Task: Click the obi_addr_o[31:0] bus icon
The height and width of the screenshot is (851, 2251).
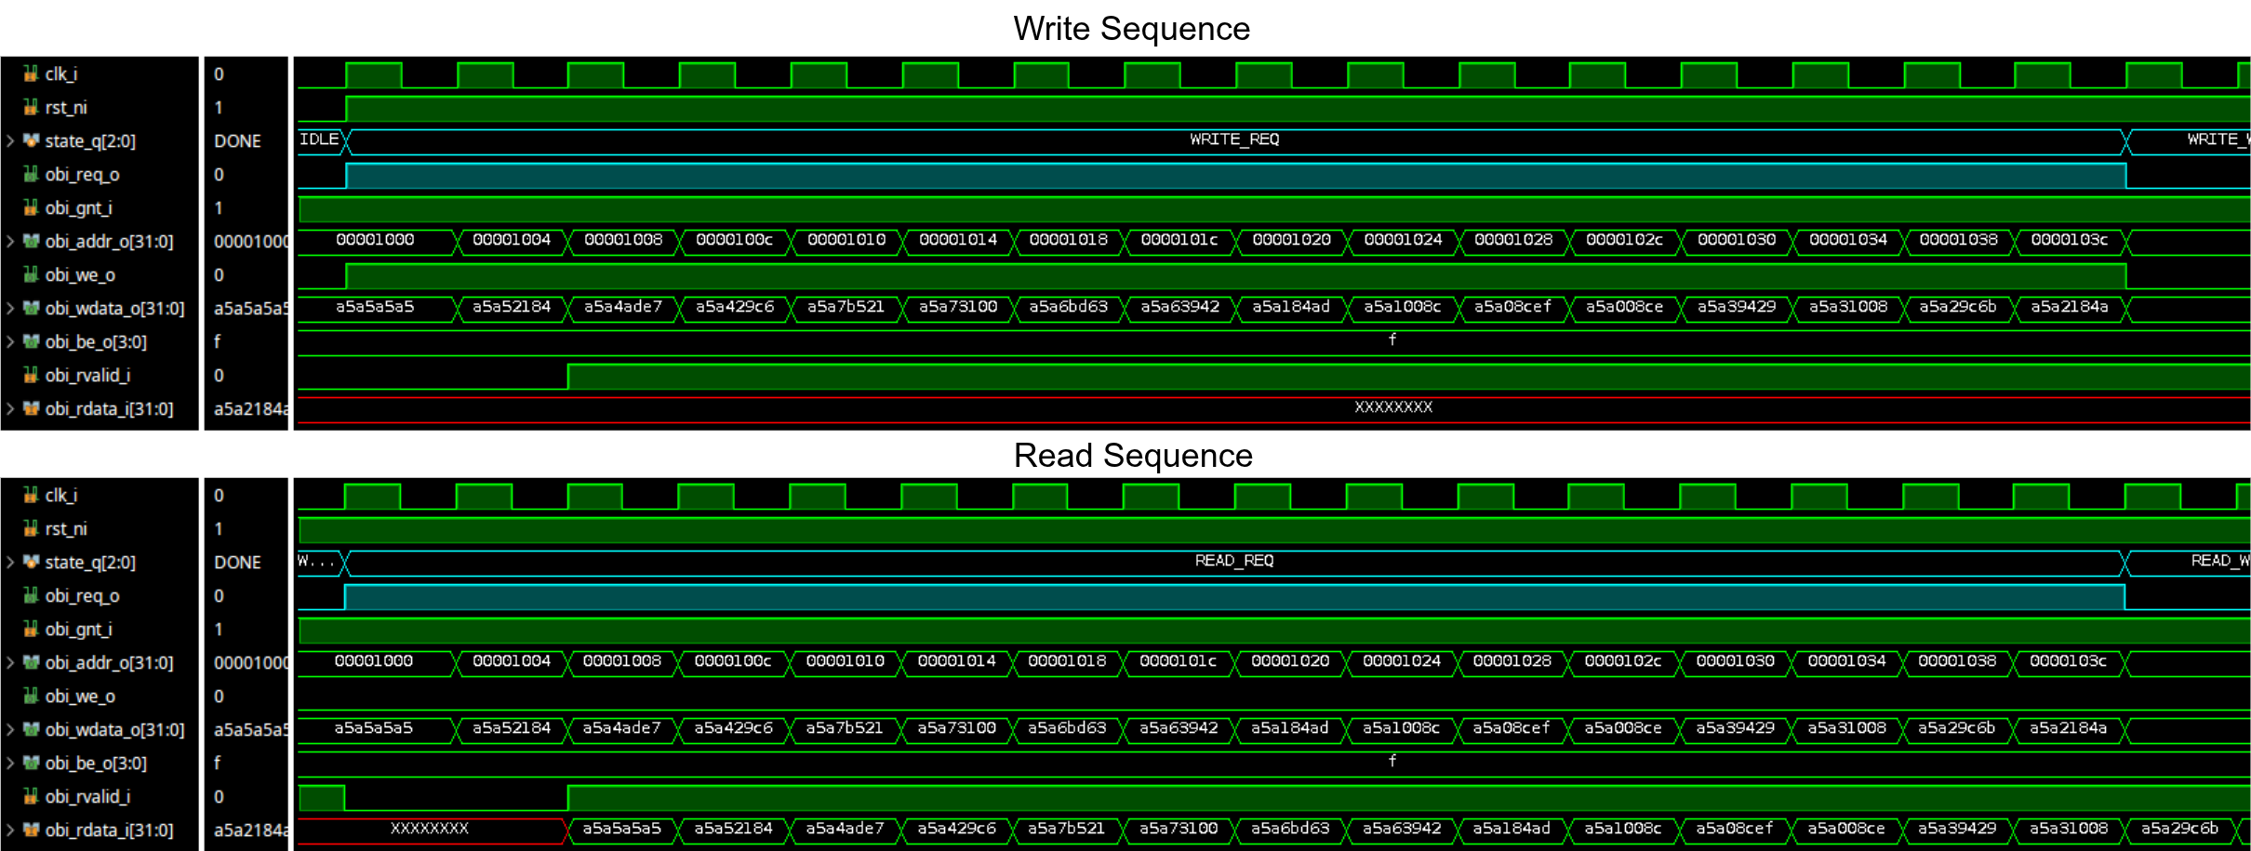Action: 31,241
